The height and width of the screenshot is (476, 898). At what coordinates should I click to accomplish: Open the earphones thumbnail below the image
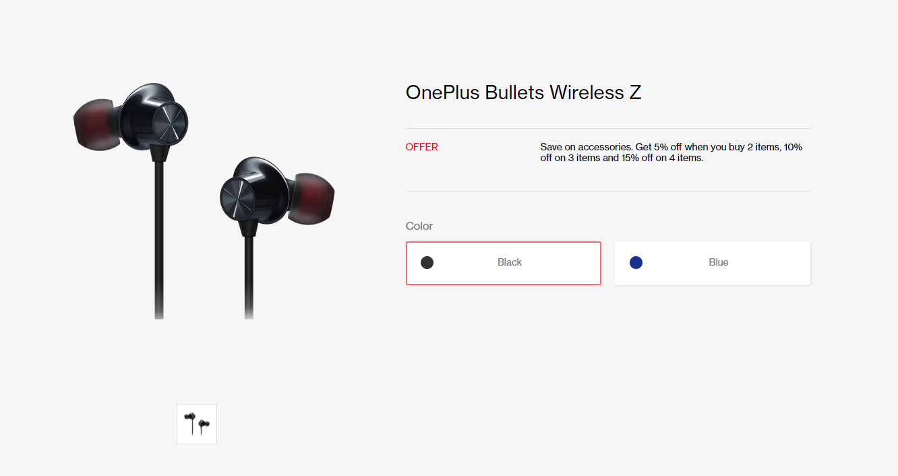197,424
